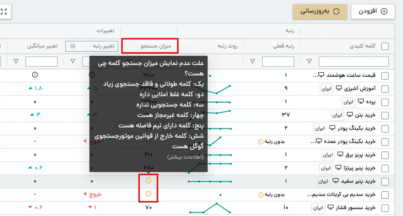Click desktop device icon for پرده
Image resolution: width=403 pixels, height=216 pixels.
[361, 101]
